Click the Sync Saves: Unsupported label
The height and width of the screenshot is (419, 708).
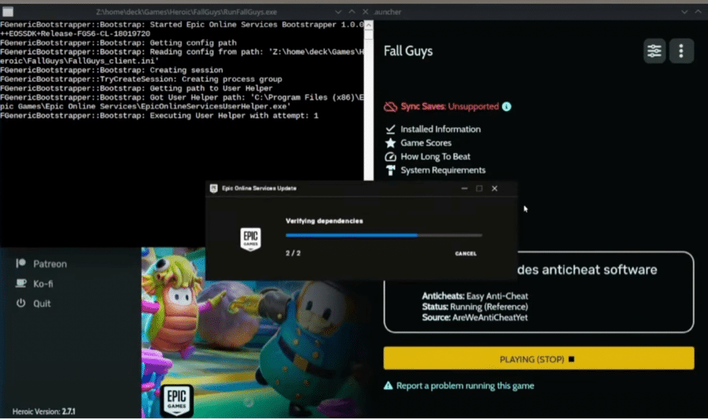450,106
